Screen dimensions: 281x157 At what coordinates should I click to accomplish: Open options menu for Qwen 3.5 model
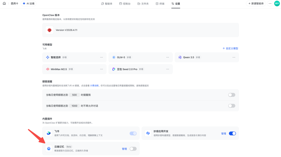[x=234, y=57]
